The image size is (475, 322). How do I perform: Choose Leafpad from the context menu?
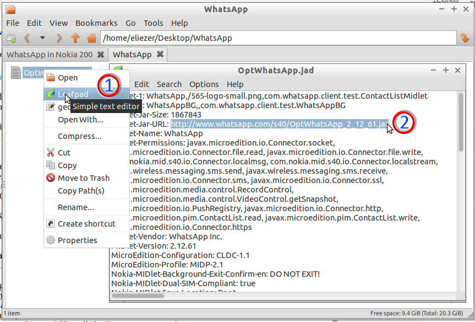point(86,94)
